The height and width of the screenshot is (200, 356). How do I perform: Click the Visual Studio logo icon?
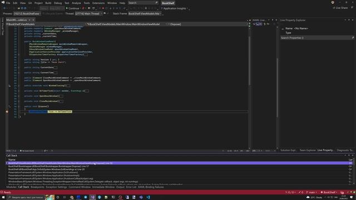point(3,2)
